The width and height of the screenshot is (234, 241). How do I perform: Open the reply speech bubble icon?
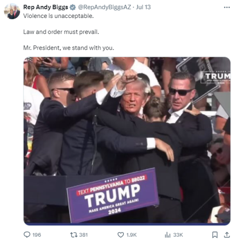coord(27,235)
